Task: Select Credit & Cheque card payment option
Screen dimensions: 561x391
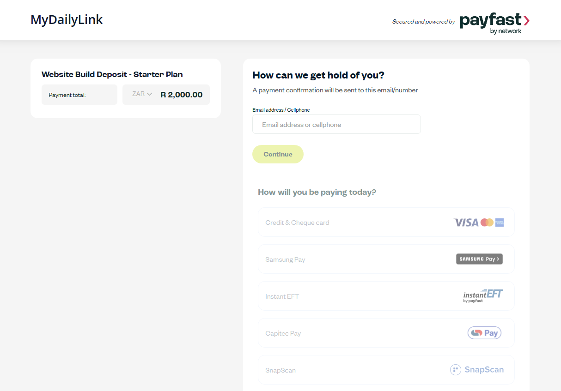Action: [386, 222]
